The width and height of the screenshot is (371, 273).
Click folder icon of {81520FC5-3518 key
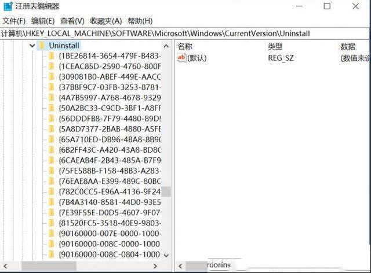tap(51, 223)
